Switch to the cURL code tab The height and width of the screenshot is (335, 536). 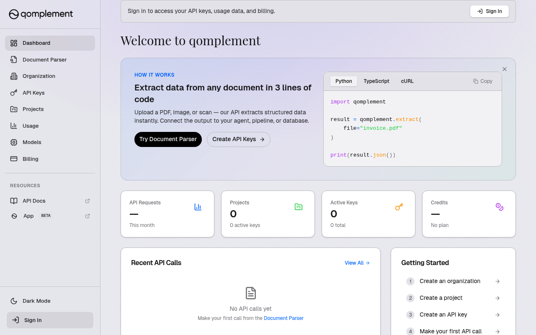(x=407, y=81)
